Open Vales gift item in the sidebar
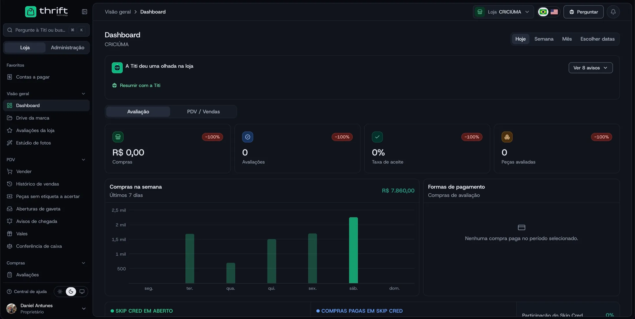635x319 pixels. pos(46,234)
